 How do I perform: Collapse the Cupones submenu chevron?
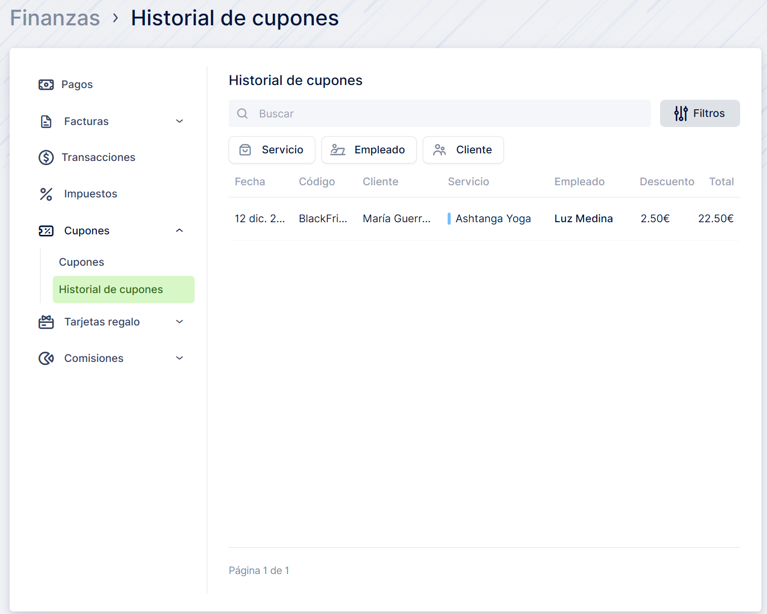click(179, 231)
